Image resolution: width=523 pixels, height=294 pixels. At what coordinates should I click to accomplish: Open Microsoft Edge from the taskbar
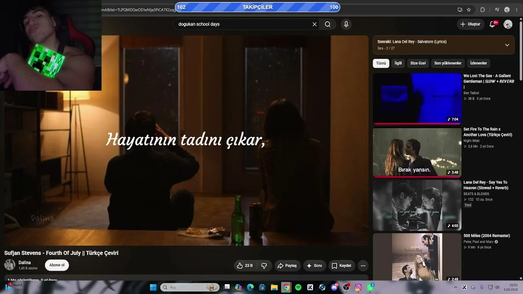(250, 287)
